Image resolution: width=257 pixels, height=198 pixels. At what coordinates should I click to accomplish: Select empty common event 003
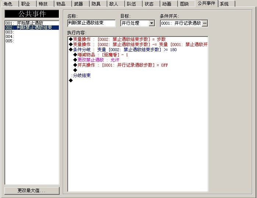point(32,32)
